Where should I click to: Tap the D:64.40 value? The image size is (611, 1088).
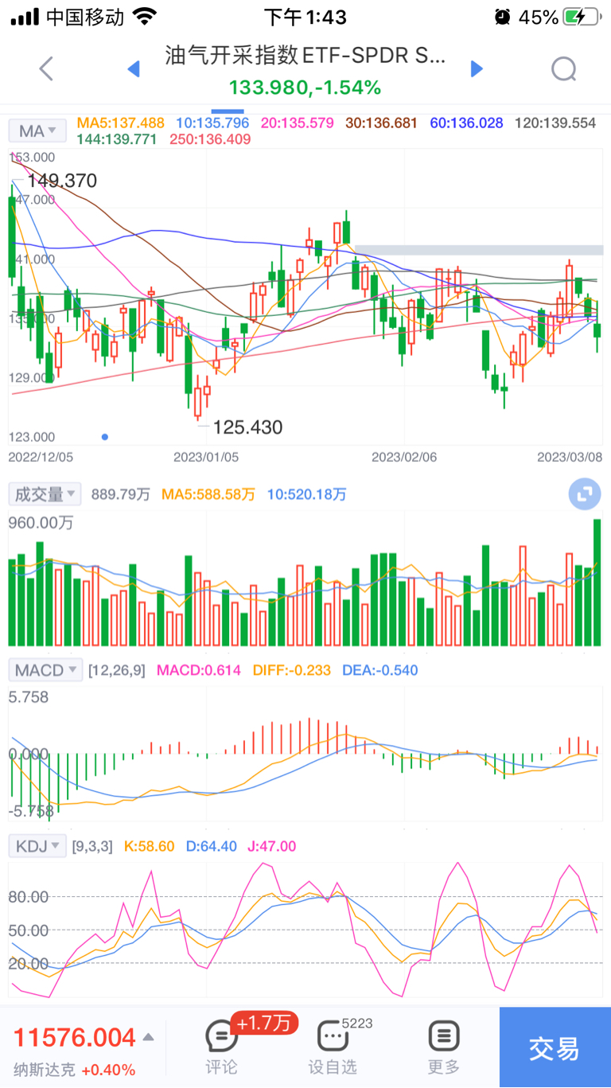pyautogui.click(x=212, y=846)
